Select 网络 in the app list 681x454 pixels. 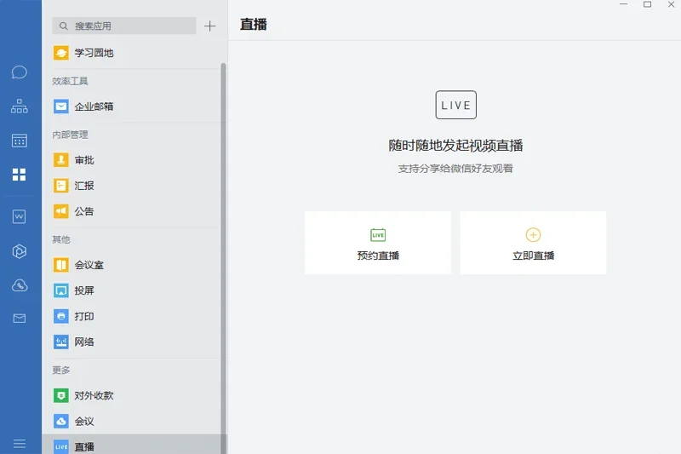[x=134, y=342]
